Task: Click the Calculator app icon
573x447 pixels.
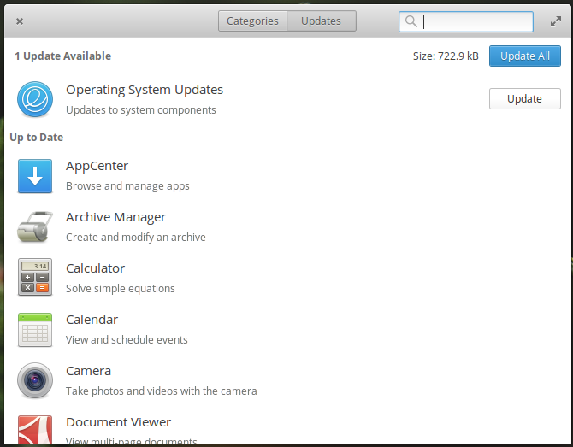Action: click(35, 277)
